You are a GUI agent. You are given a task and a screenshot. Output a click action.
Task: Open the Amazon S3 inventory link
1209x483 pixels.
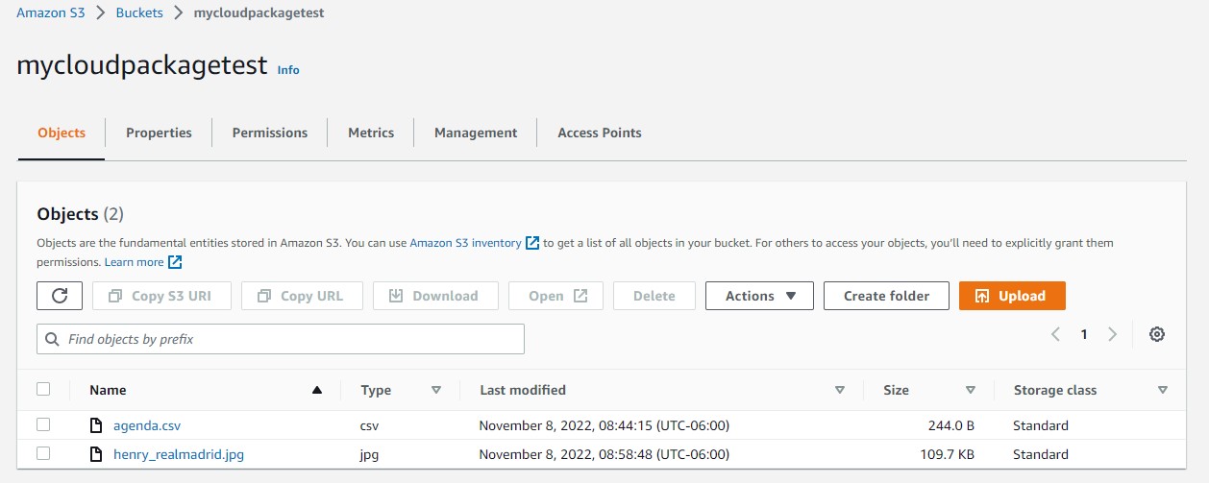pos(465,243)
